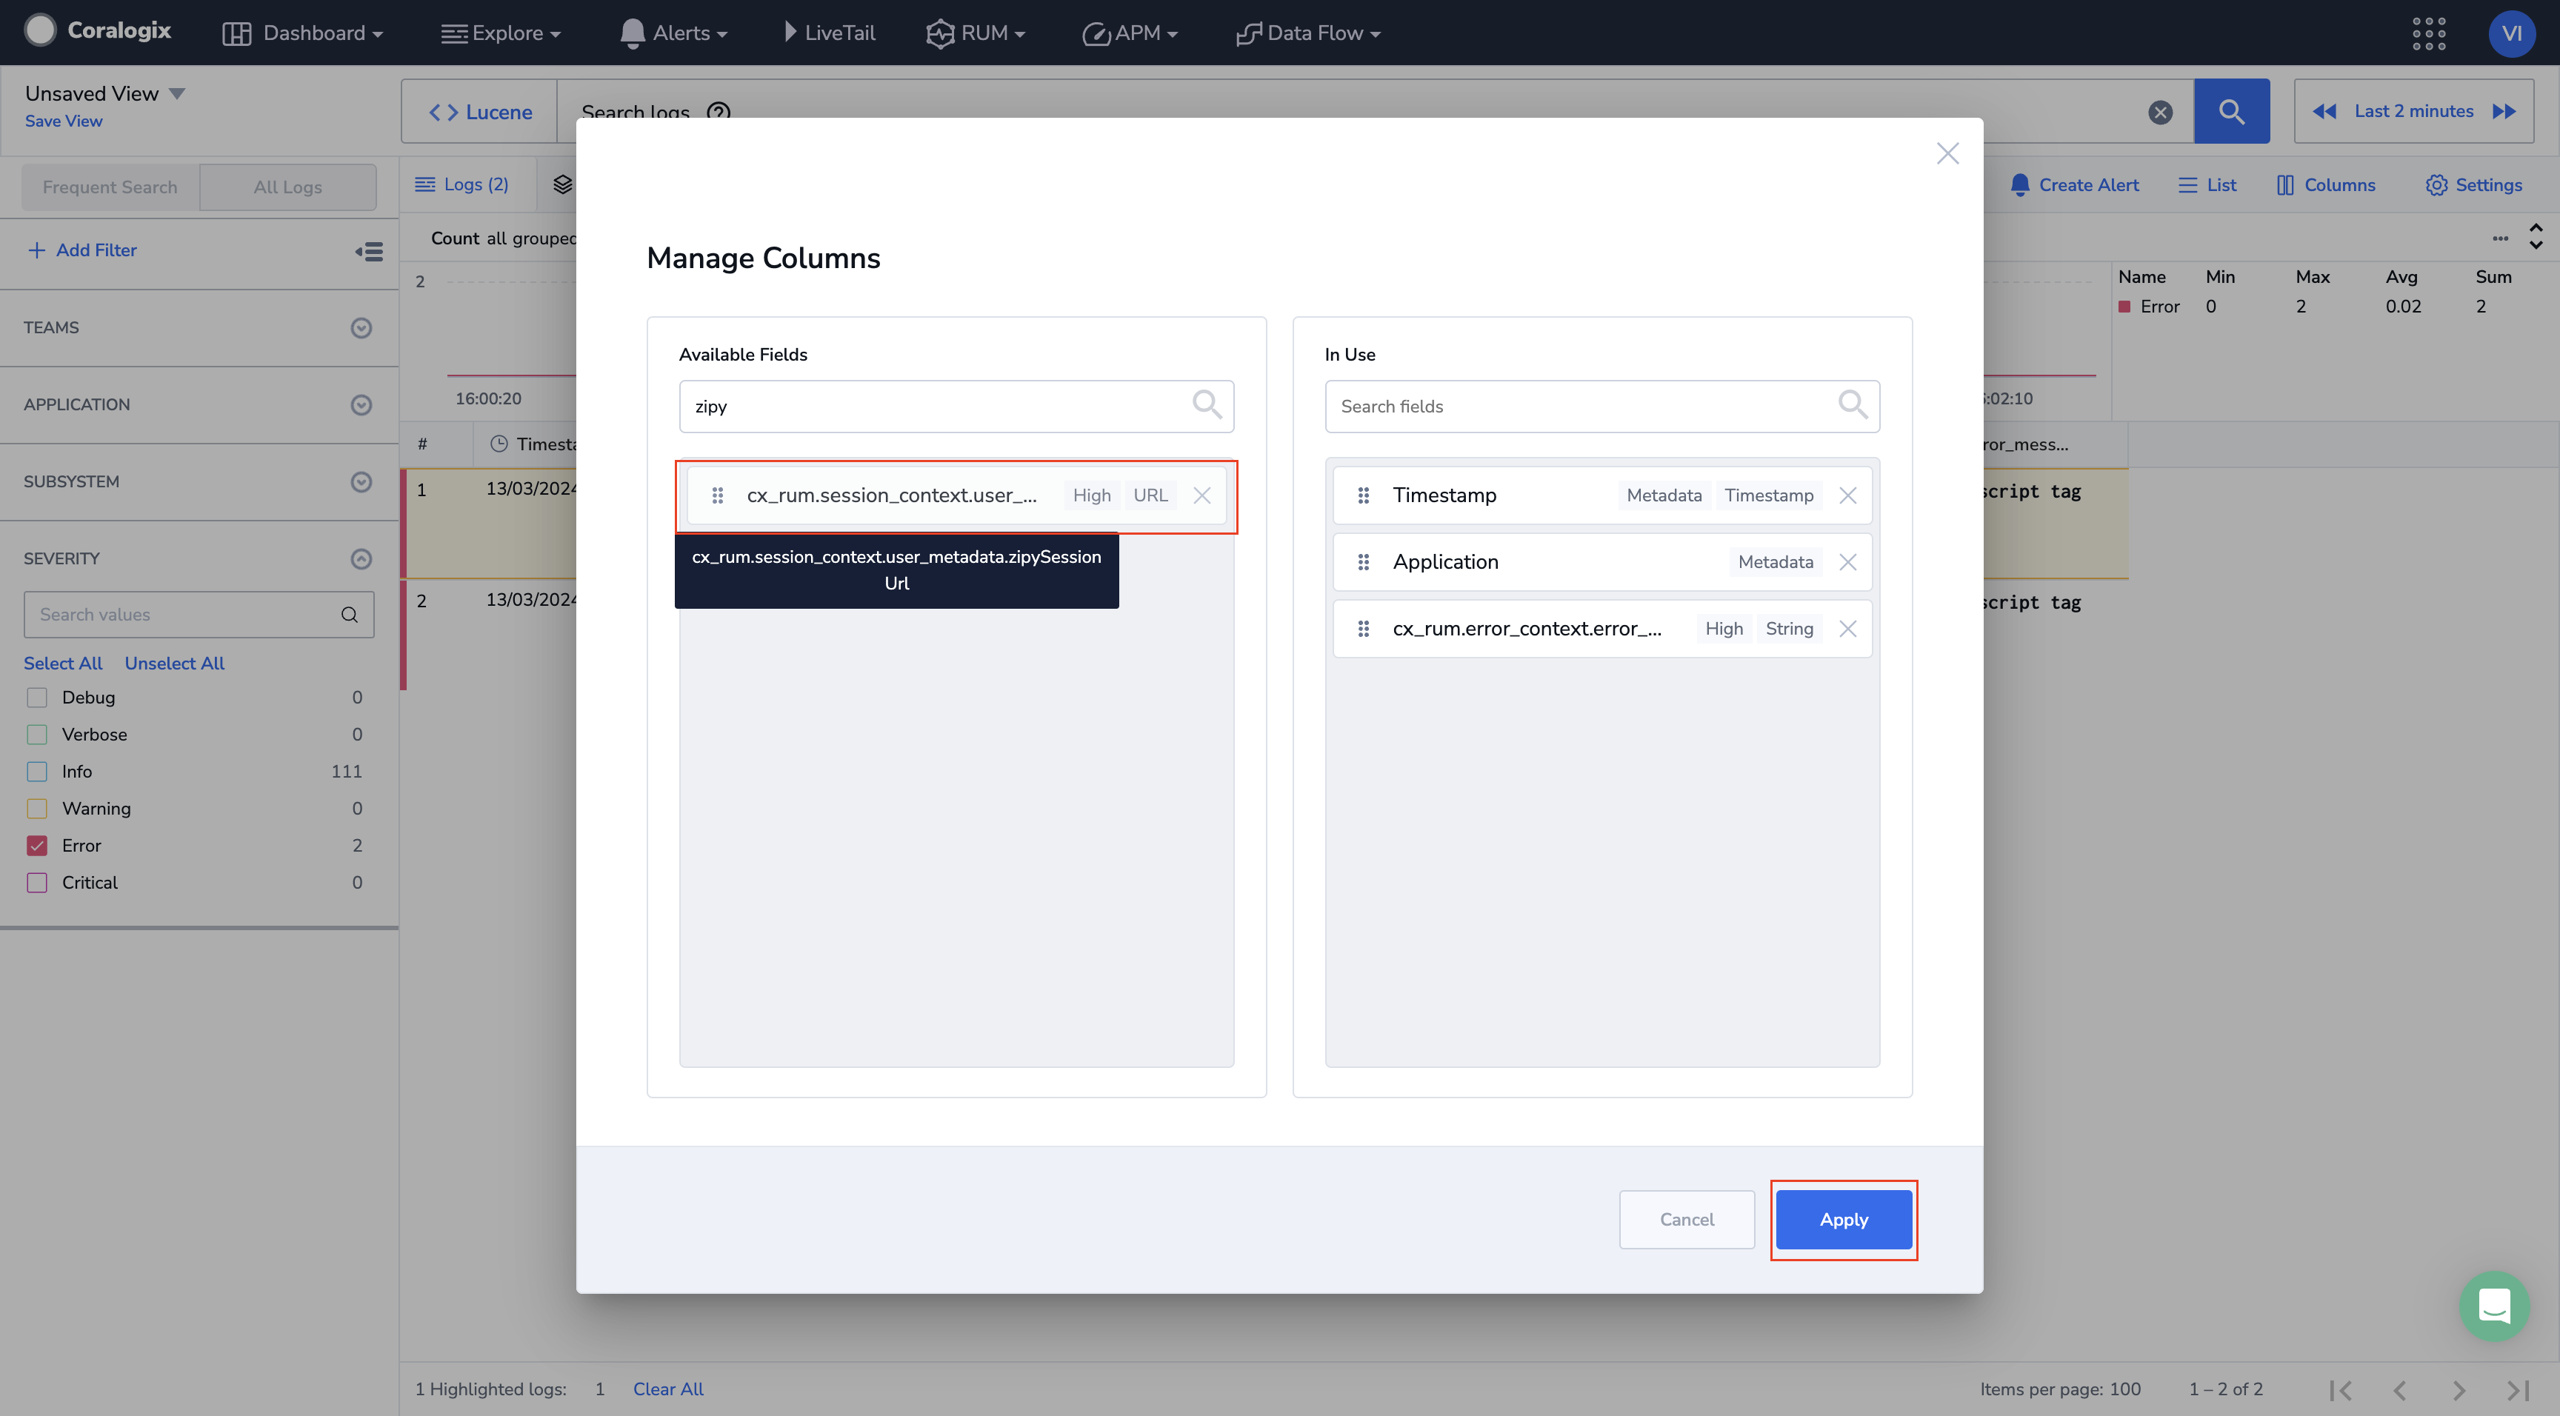Click the Available Fields search box
The width and height of the screenshot is (2560, 1416).
[x=934, y=407]
